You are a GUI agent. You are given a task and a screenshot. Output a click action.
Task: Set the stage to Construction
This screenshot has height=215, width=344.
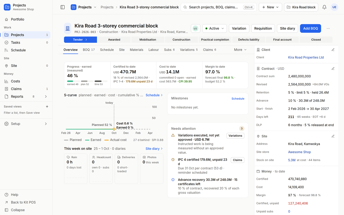pyautogui.click(x=181, y=40)
